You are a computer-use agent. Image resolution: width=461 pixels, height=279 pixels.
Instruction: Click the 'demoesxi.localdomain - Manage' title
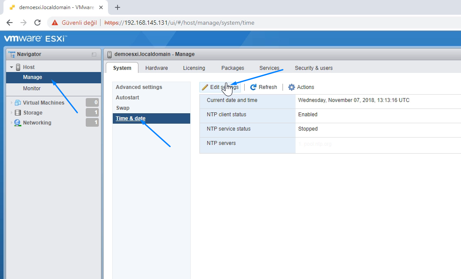(x=155, y=54)
